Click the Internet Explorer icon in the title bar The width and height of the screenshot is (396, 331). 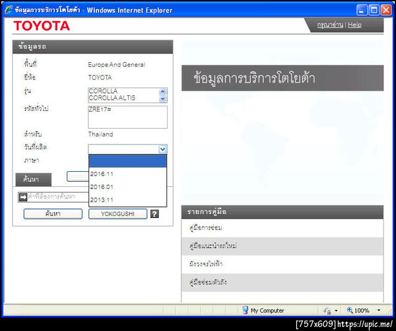[9, 10]
